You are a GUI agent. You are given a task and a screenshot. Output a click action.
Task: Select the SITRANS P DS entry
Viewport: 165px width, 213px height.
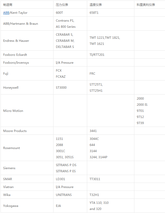(x=66, y=165)
